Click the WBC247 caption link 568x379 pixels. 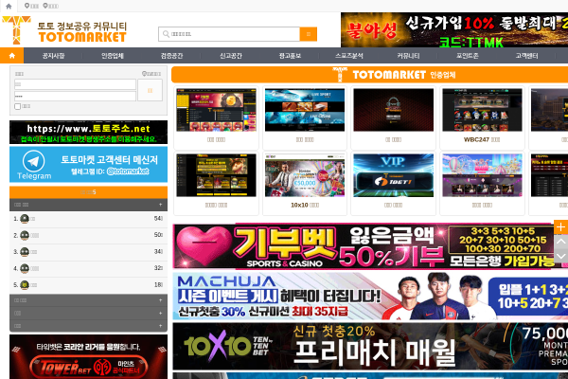click(482, 139)
